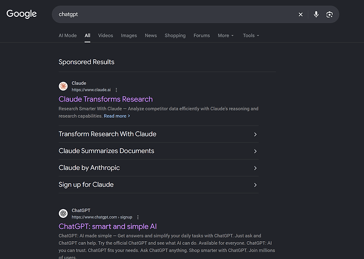
Task: Go to the Forums tab
Action: [202, 35]
